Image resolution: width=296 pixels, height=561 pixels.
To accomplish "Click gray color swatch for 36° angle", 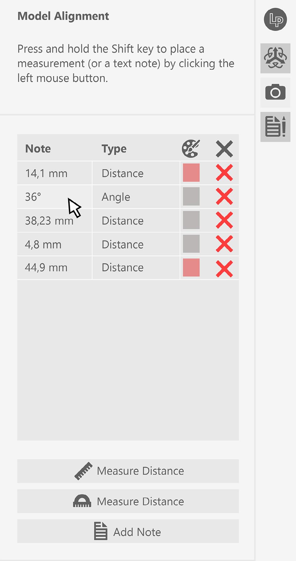I will [191, 196].
